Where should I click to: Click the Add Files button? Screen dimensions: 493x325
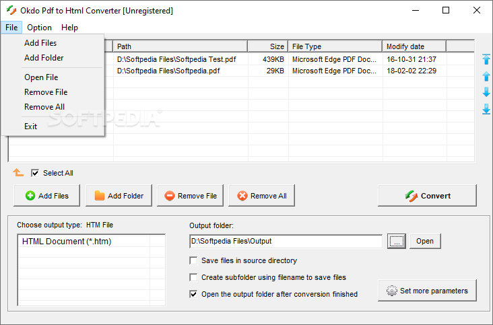[47, 196]
